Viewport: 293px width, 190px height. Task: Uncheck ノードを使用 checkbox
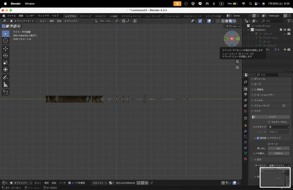(70, 183)
